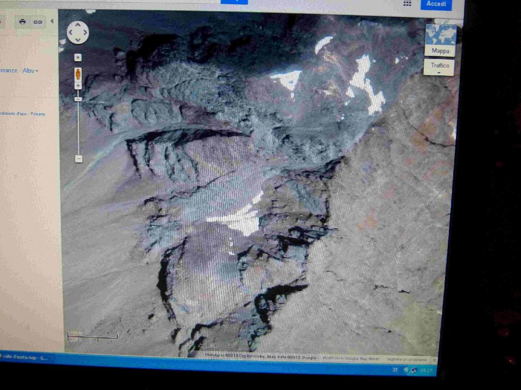The height and width of the screenshot is (390, 521).
Task: Print the map with the printer icon
Action: click(22, 22)
